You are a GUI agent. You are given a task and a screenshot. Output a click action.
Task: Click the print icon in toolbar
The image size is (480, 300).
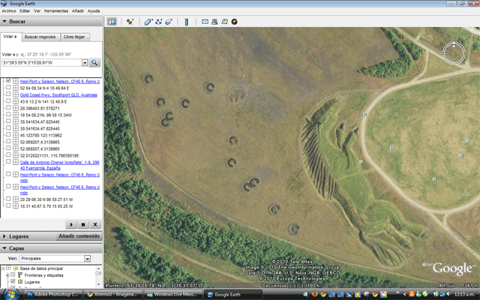click(x=214, y=22)
